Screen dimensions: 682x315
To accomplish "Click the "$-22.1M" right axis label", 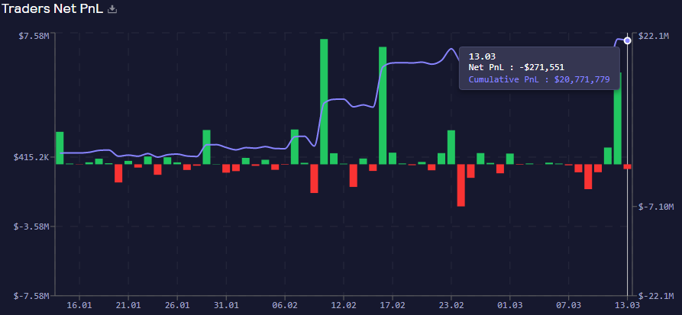I will [x=655, y=296].
